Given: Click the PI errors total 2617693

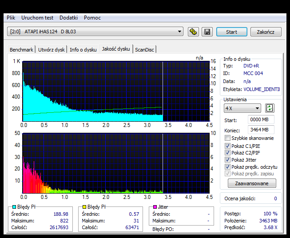Looking at the screenshot, I should point(59,227).
